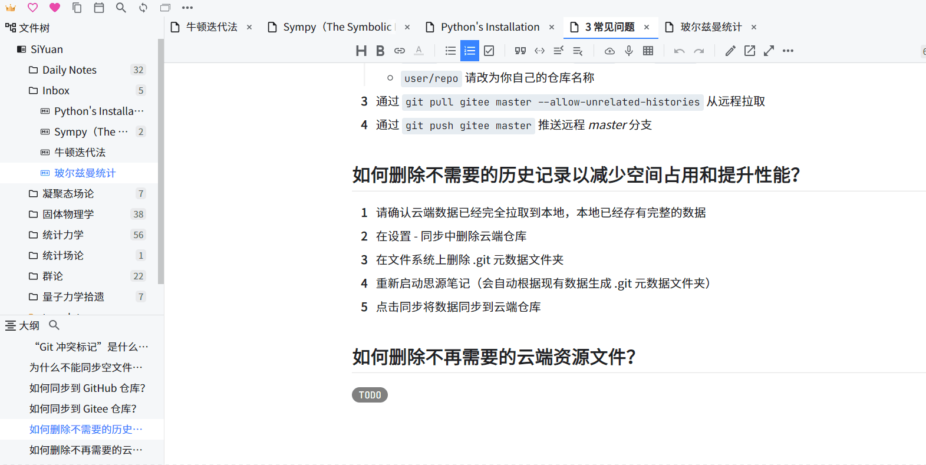Upload a file with cloud icon

[609, 51]
